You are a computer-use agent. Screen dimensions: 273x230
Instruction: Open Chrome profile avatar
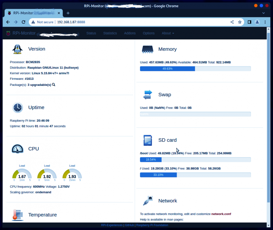257,22
